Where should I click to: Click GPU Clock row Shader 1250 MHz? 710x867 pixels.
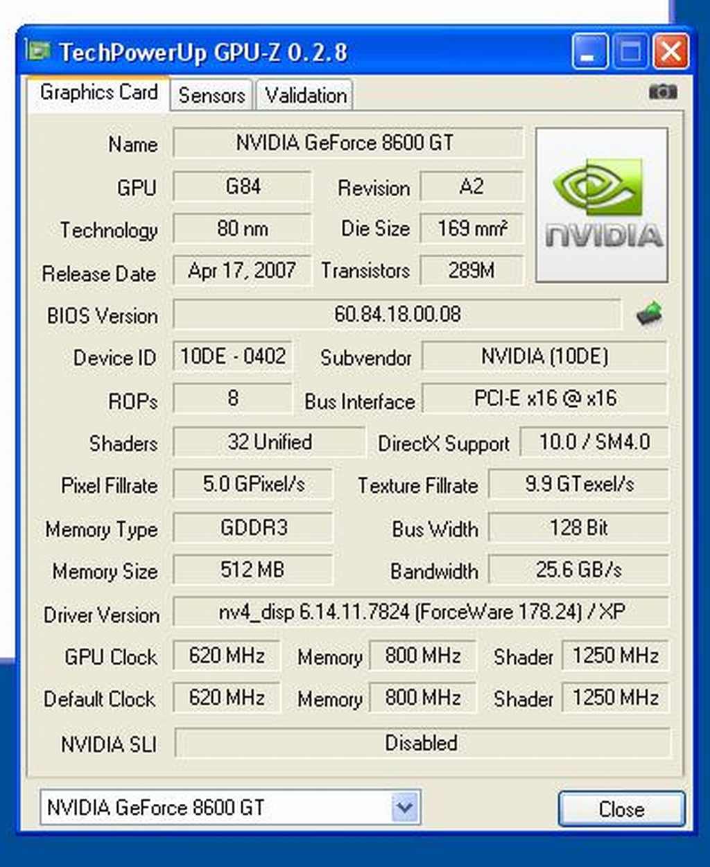(x=615, y=656)
